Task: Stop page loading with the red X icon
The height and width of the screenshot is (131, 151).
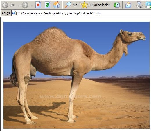Action: coord(38,5)
